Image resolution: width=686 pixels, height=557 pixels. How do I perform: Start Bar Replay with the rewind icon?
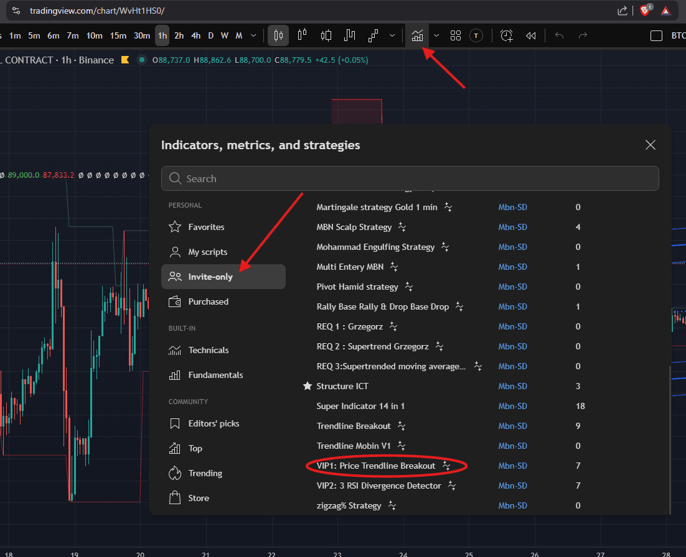click(531, 35)
